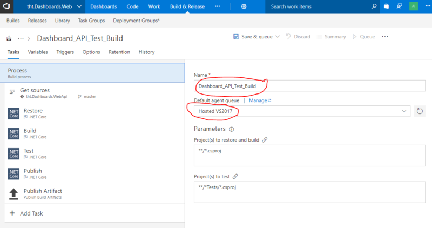The image size is (432, 228).
Task: Open the top navigation more options ellipsis
Action: pos(218,6)
